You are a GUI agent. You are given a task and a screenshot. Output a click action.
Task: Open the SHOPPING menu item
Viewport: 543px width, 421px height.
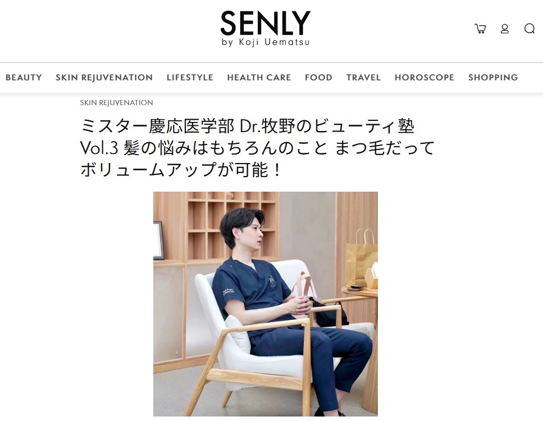click(x=493, y=77)
